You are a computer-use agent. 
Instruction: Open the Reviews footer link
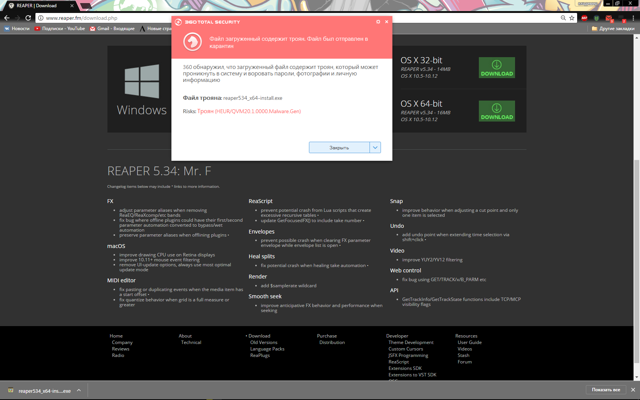[121, 349]
